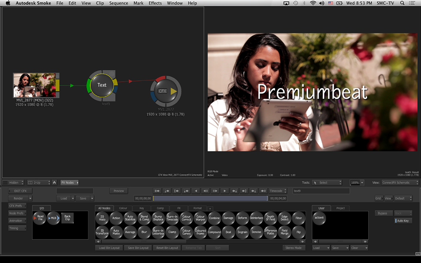Image resolution: width=421 pixels, height=263 pixels.
Task: Click the timeline scrub bar
Action: pos(210,198)
